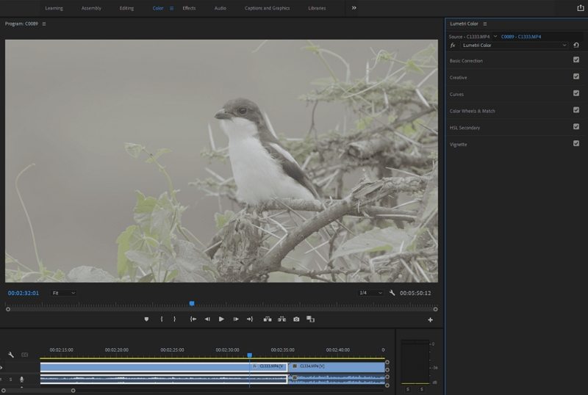Select the C1334.MP4 video clip

coord(337,366)
